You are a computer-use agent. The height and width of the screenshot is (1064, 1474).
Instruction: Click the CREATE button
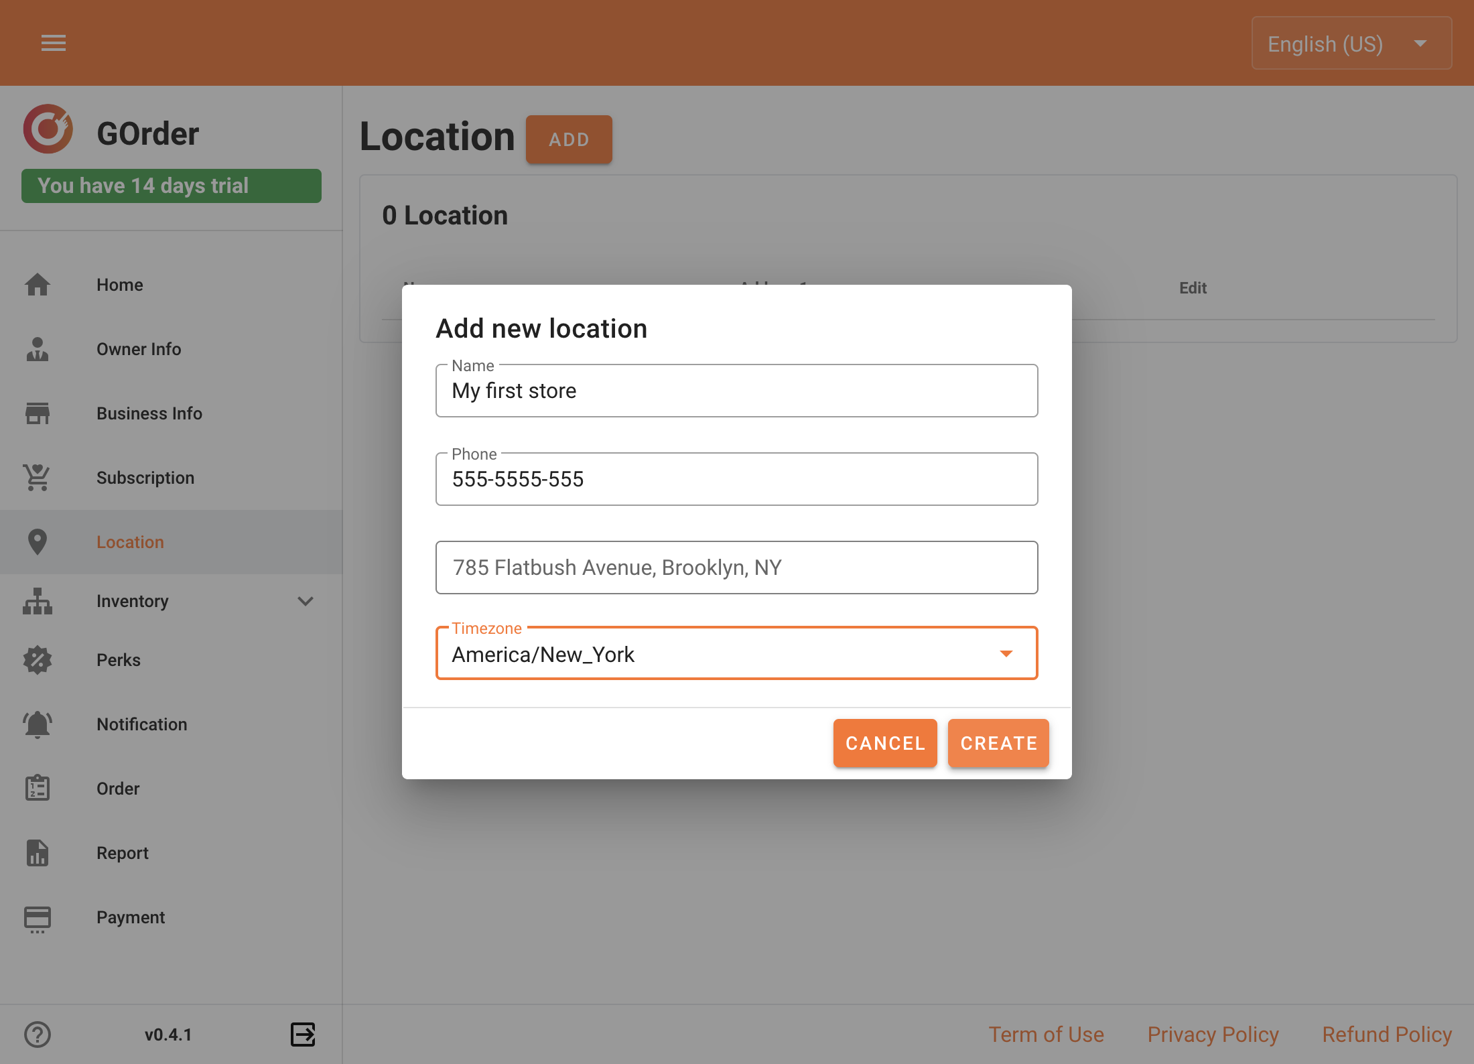point(998,743)
